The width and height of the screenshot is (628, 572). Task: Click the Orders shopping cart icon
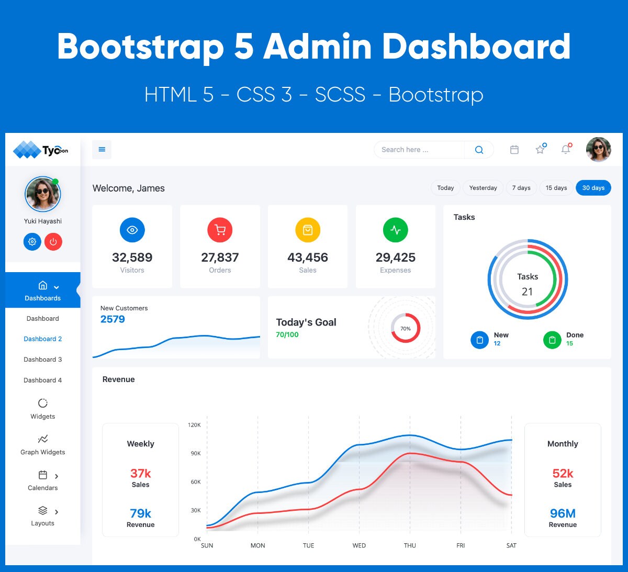[x=220, y=230]
